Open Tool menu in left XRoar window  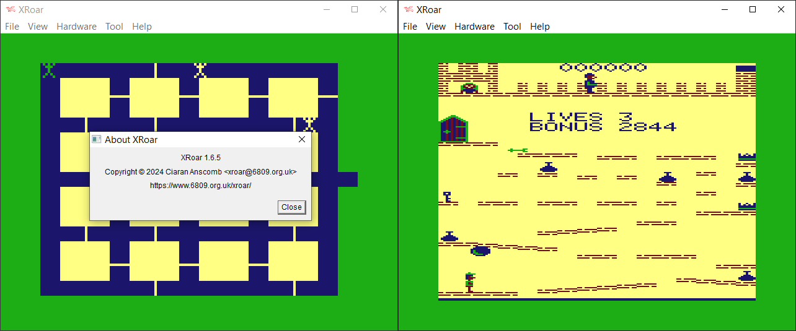tap(114, 27)
